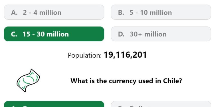This screenshot has width=214, height=107.
Task: Click the '2 - 4 million' text
Action: pyautogui.click(x=42, y=13)
